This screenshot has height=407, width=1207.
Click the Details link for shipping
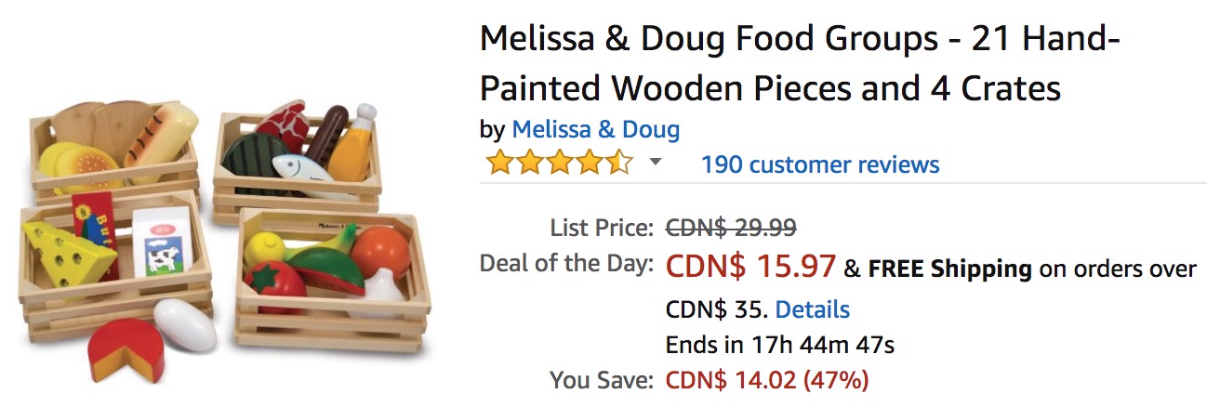(812, 309)
